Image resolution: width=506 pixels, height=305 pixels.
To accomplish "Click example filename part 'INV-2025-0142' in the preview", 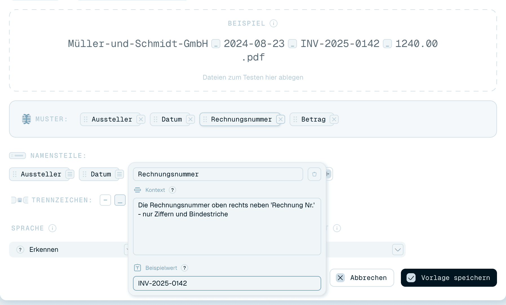I will click(340, 44).
